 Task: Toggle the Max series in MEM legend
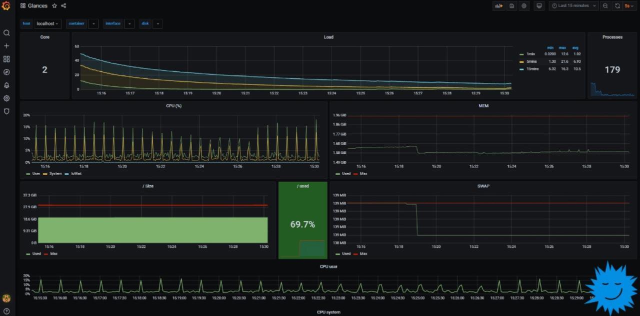pos(363,174)
